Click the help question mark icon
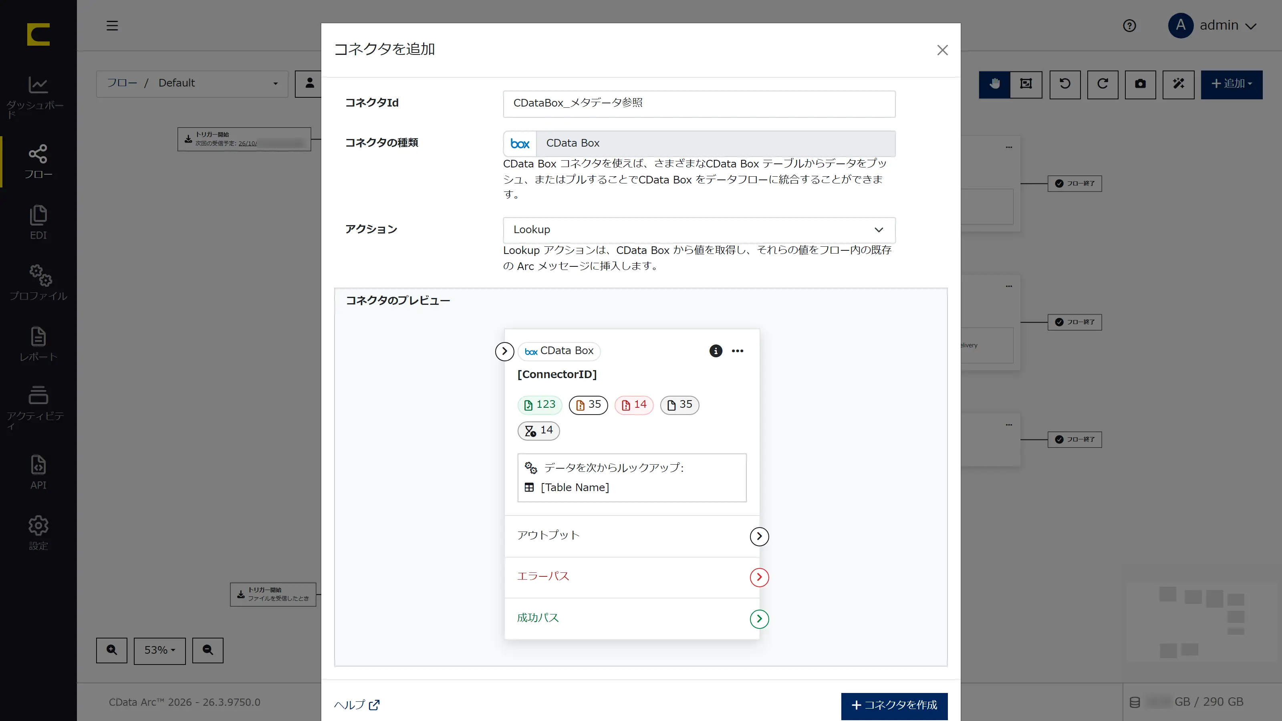The height and width of the screenshot is (721, 1282). click(x=1129, y=25)
